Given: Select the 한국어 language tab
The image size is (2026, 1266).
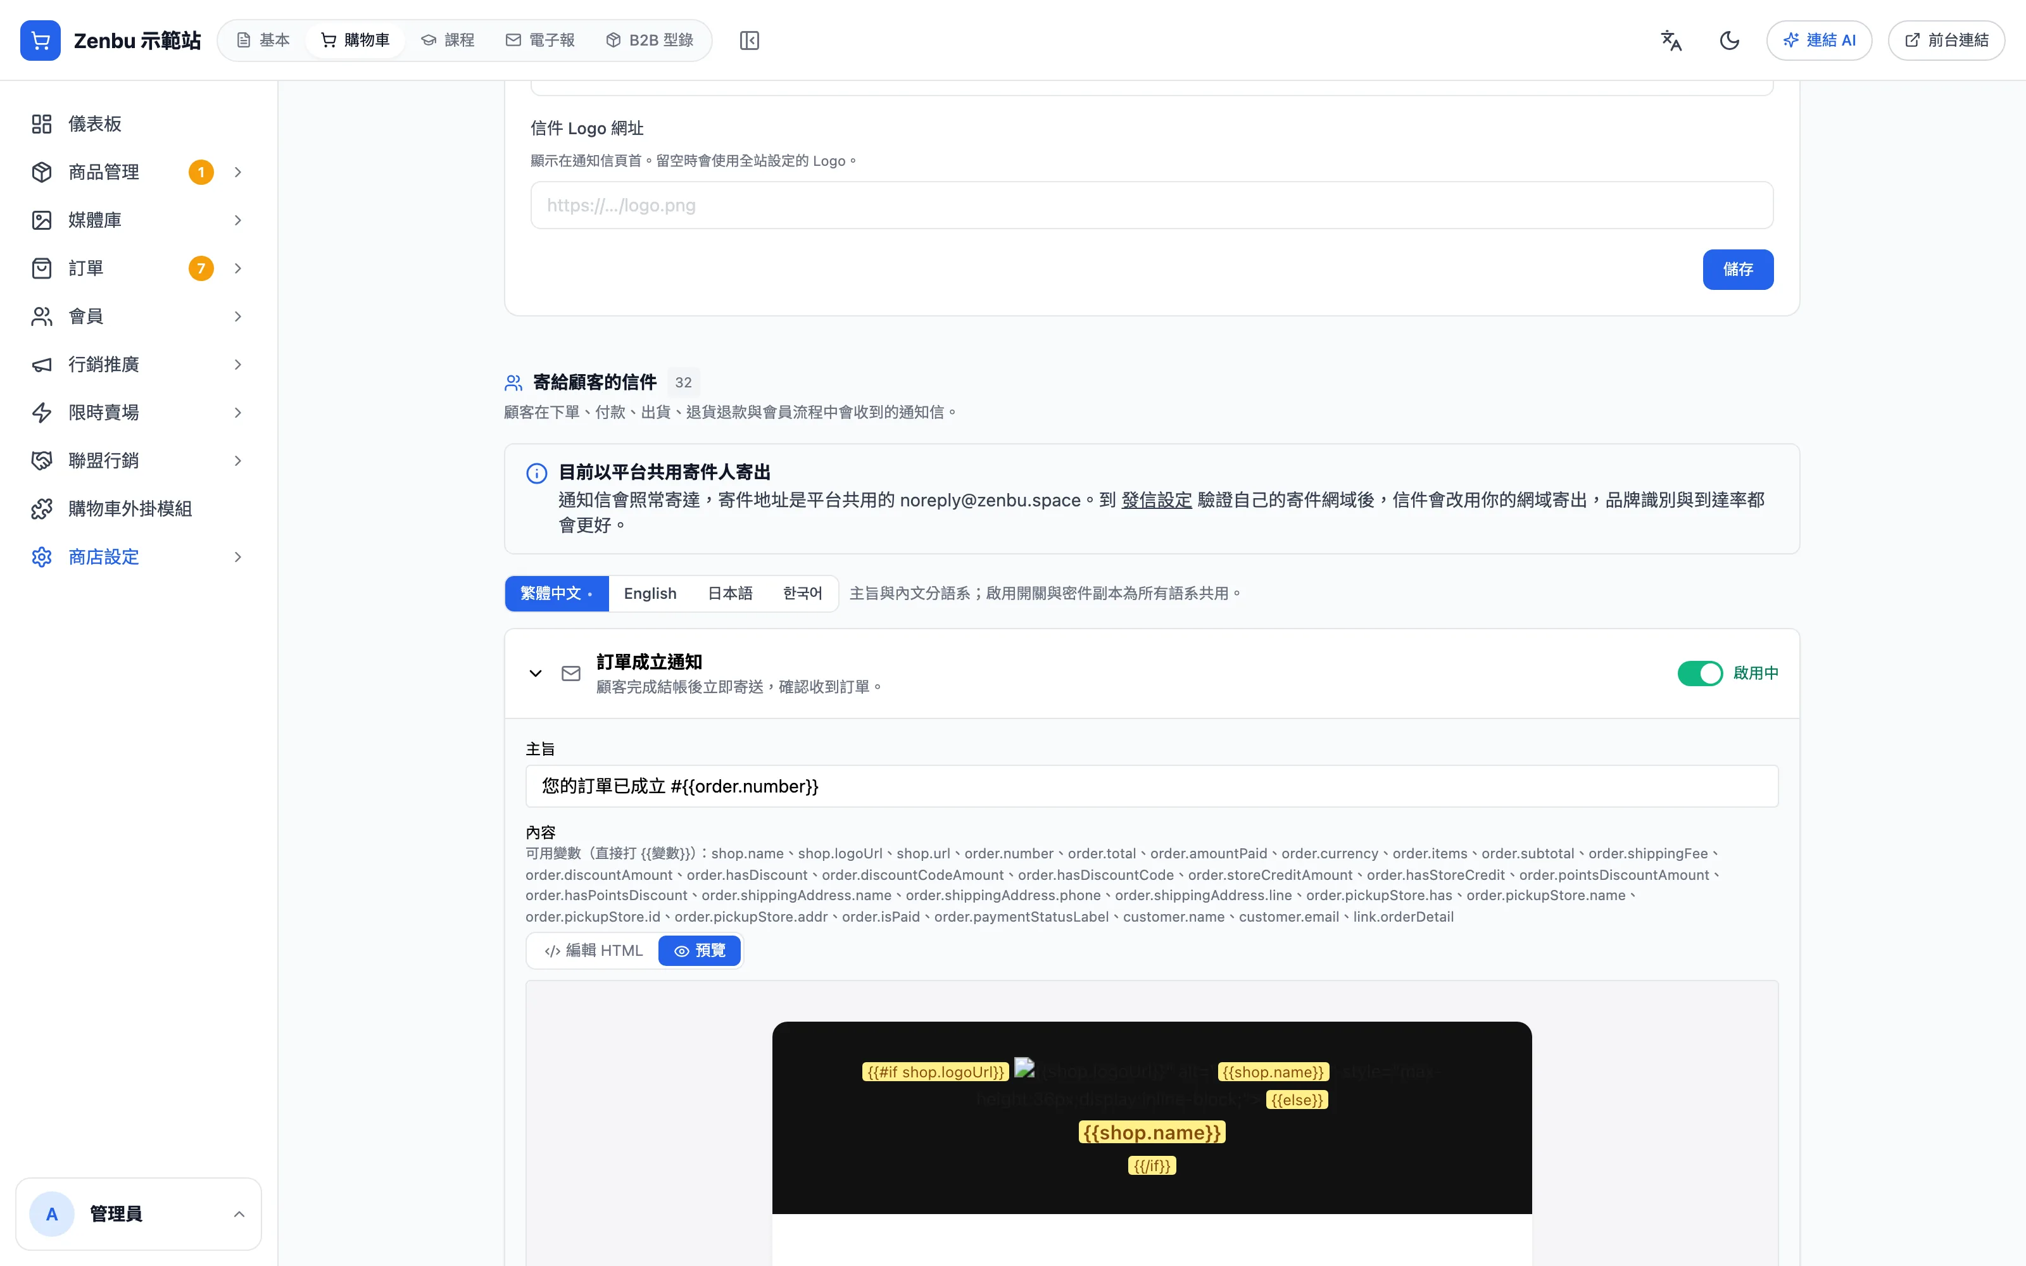Looking at the screenshot, I should (802, 594).
